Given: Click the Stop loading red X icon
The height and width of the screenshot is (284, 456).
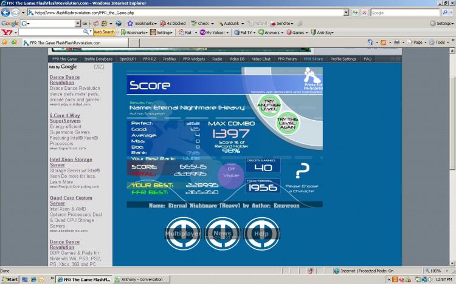Looking at the screenshot, I should pos(364,13).
